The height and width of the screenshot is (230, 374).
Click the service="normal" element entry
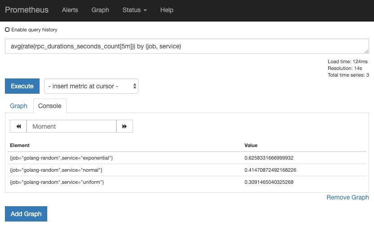(x=56, y=170)
